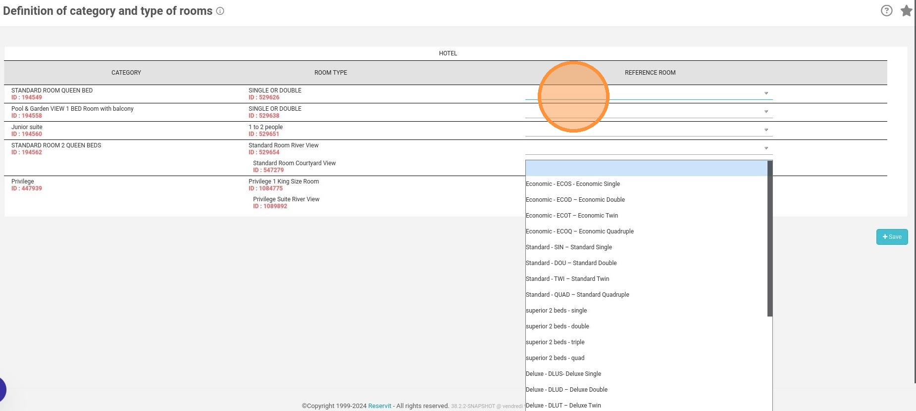Select Economic - ECOS - Economic Single option
This screenshot has width=916, height=411.
(646, 184)
